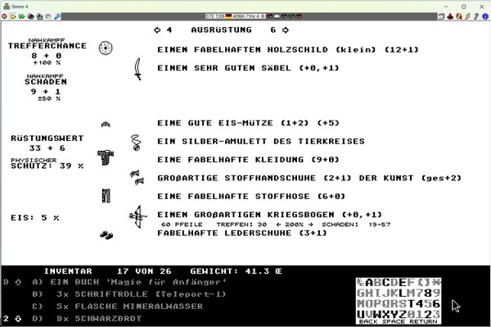Click the 'EIS: 5 %' resistance text

[x=34, y=217]
